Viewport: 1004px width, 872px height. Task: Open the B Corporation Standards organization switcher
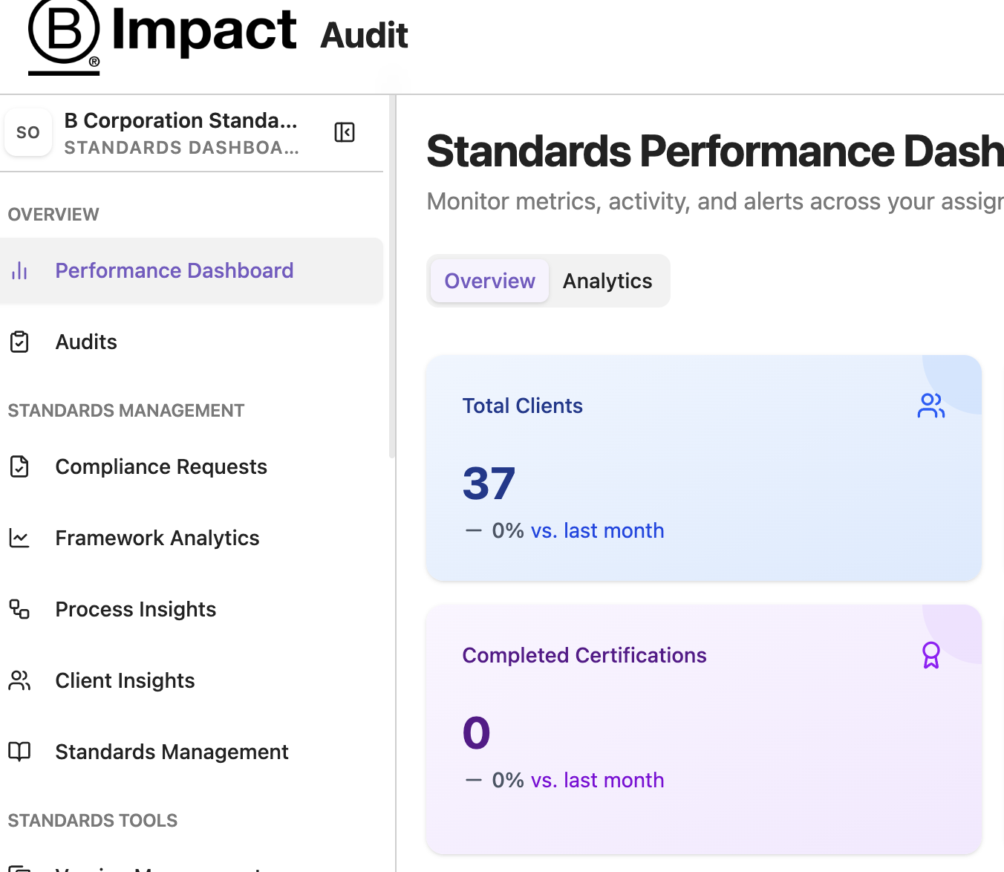coord(180,132)
